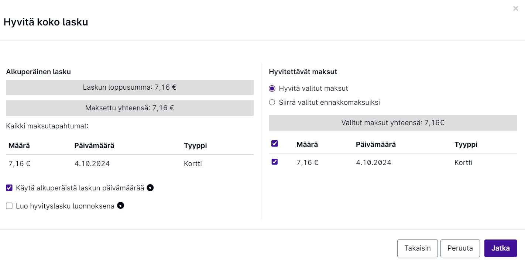Click the Hyvitettävät maksut heading
Viewport: 525px width, 262px height.
(303, 72)
